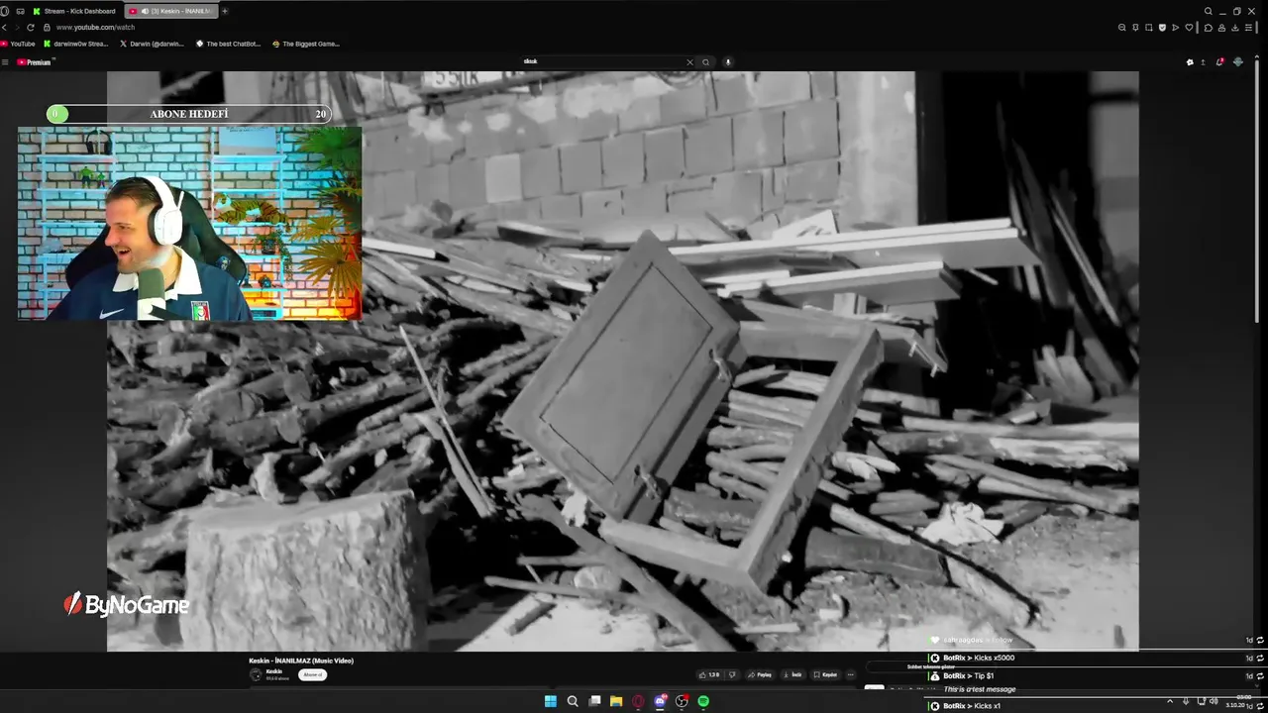
Task: Dislike the Keskin music video
Action: [x=733, y=674]
